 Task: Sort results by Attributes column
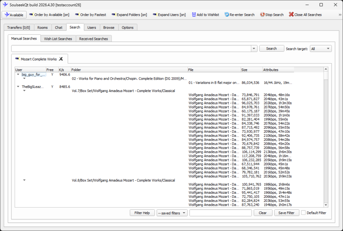click(x=278, y=70)
